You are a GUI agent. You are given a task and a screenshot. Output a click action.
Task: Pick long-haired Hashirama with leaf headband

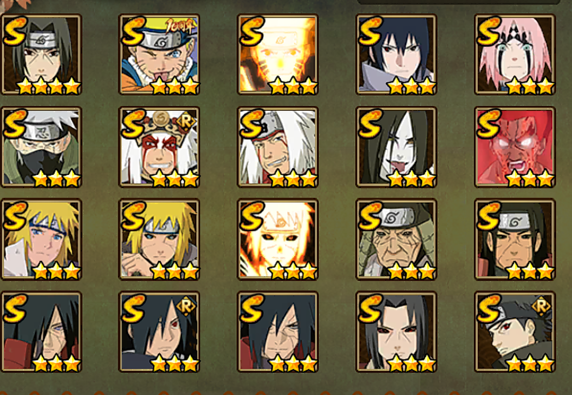coord(515,239)
